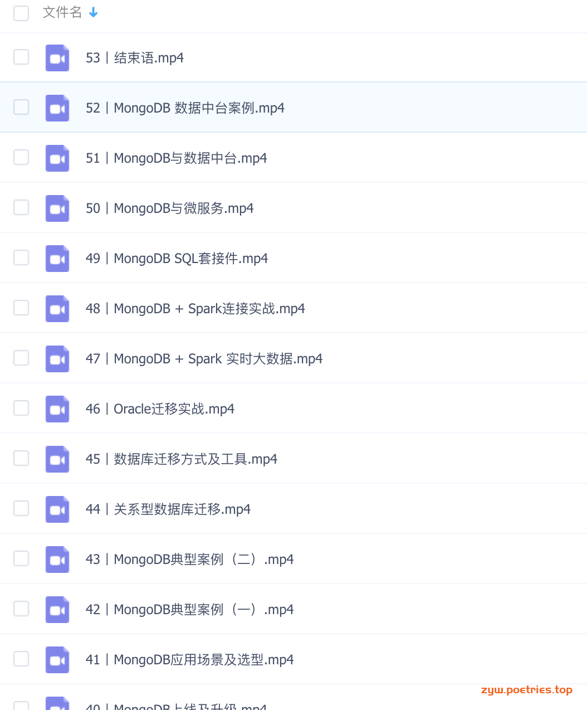Toggle the select-all checkbox beside 文件名
The image size is (587, 710).
point(21,13)
